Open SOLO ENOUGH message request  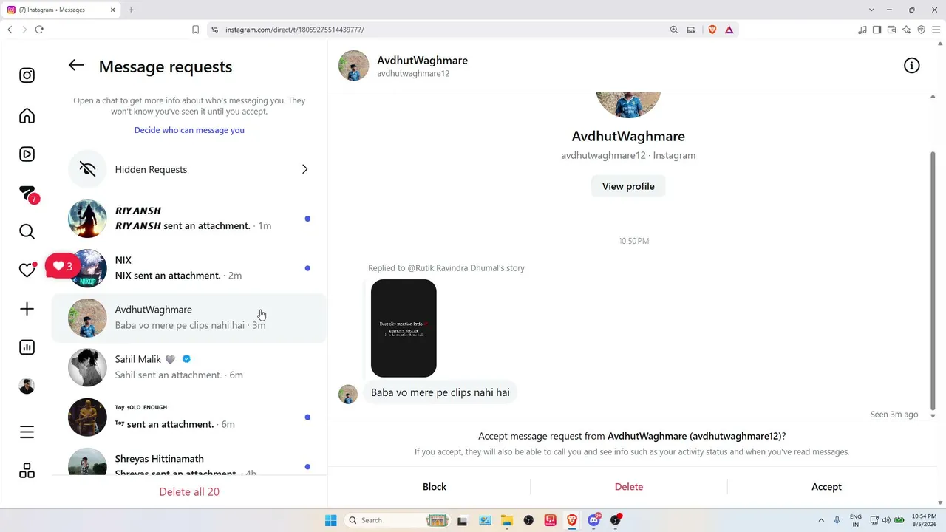point(189,417)
